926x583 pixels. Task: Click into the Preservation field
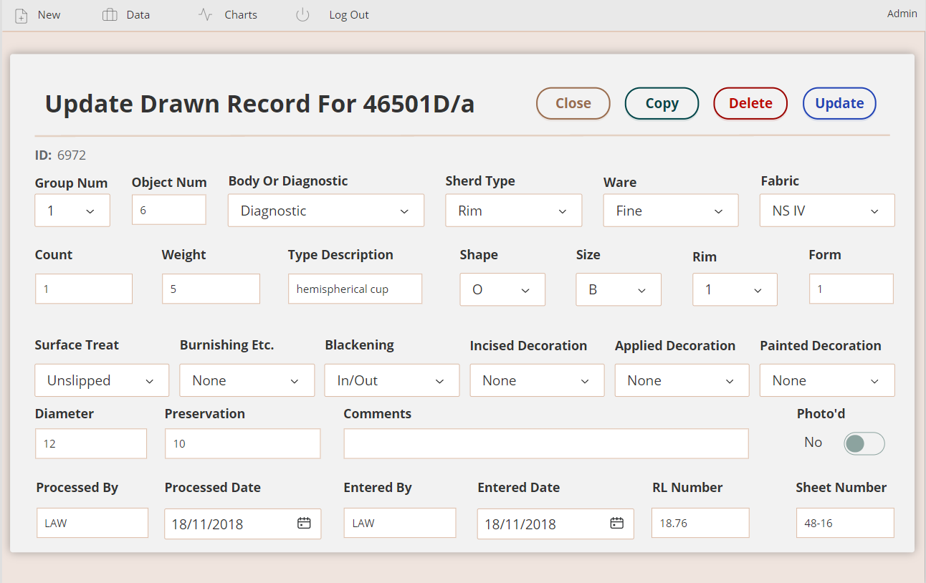point(242,443)
